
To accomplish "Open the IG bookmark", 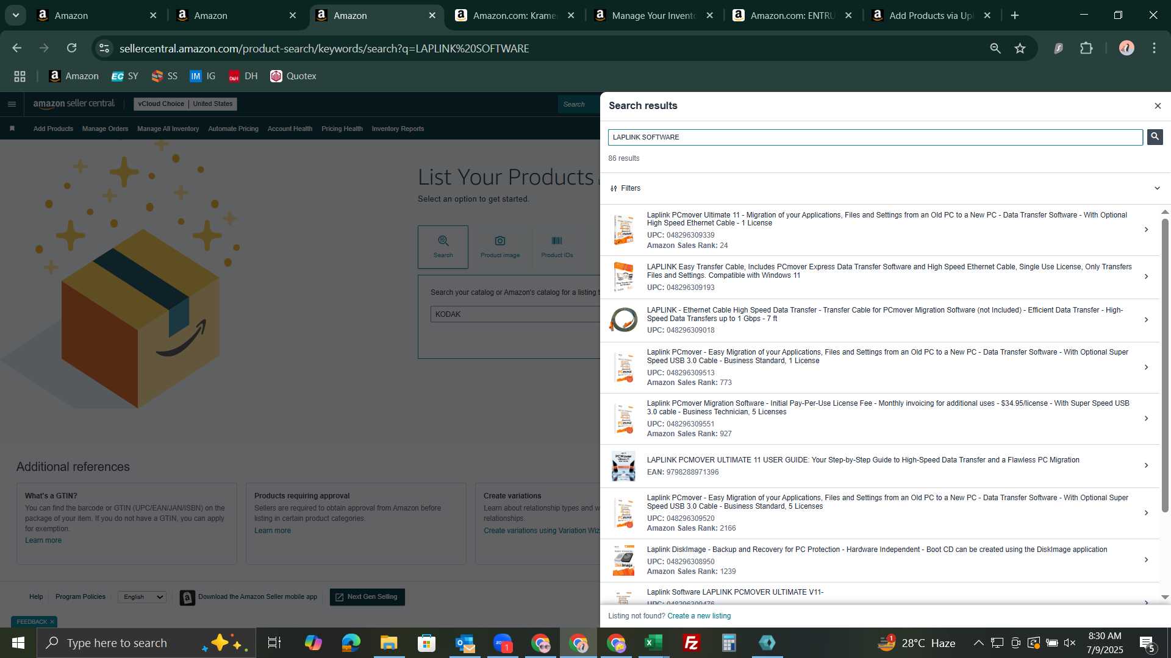I will click(x=202, y=76).
